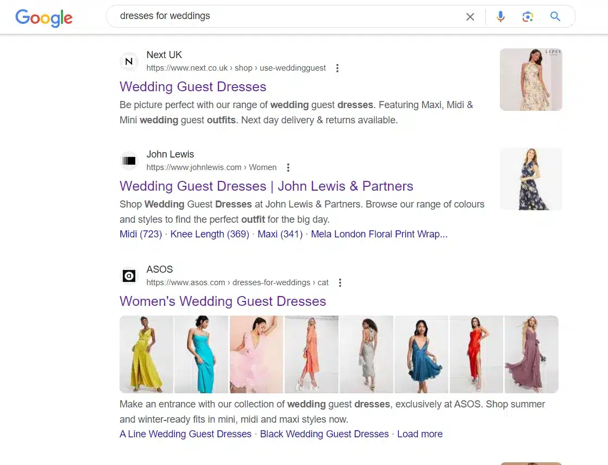This screenshot has width=608, height=465.
Task: Click the Next UK site name text
Action: 164,55
